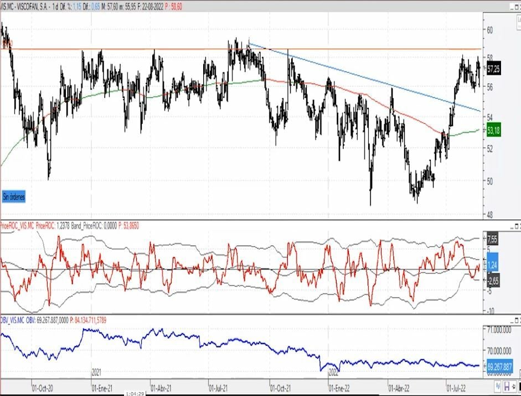The image size is (521, 396).
Task: Maximize the OBV indicator panel
Action: pos(517,320)
